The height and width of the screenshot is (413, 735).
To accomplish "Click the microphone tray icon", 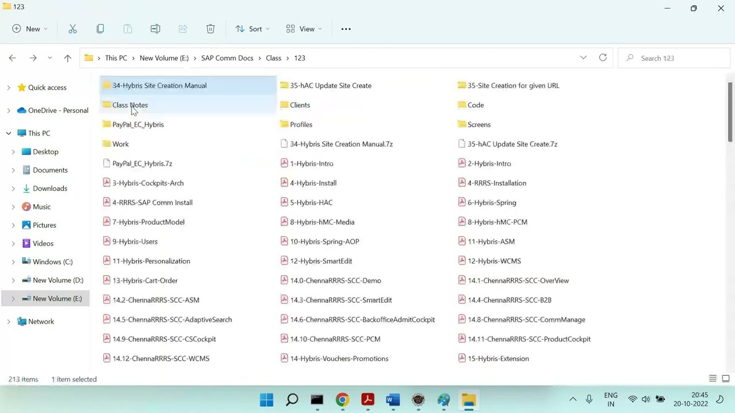I will pyautogui.click(x=589, y=399).
